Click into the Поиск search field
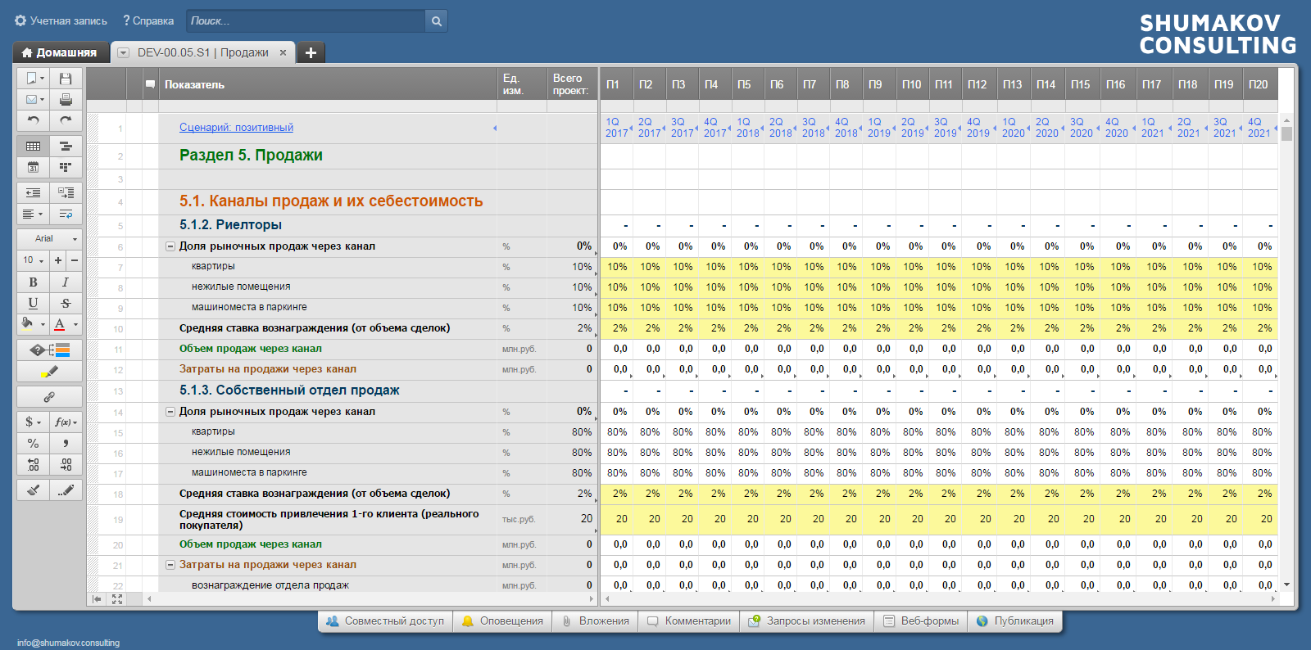This screenshot has height=650, width=1311. pyautogui.click(x=306, y=21)
